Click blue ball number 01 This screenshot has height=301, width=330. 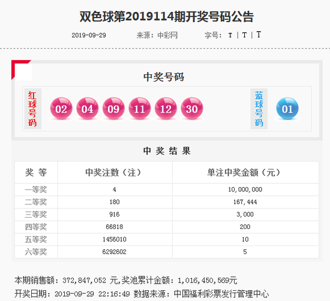click(x=287, y=109)
